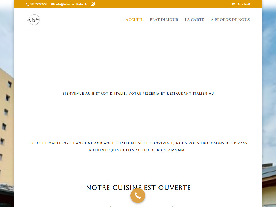This screenshot has width=276, height=207.
Task: Click the info@lebistrotditalie.ch email link
Action: [x=71, y=4]
